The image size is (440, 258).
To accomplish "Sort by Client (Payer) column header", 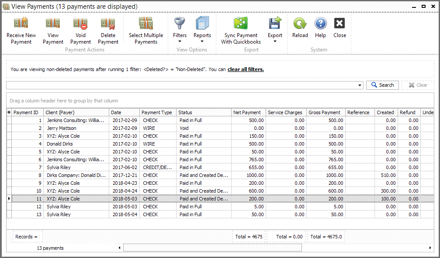I will click(x=76, y=112).
